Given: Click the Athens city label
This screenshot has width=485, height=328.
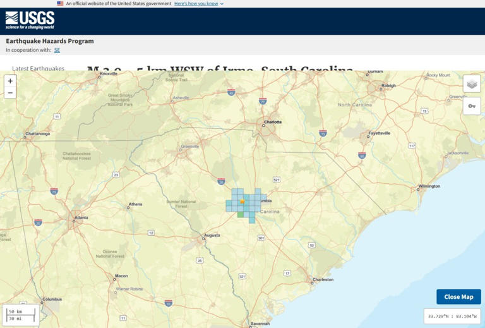Looking at the screenshot, I should [136, 204].
